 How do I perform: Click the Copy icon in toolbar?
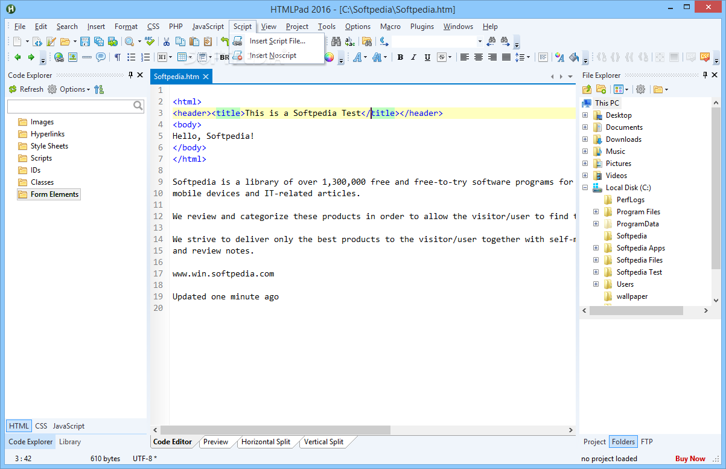point(180,42)
